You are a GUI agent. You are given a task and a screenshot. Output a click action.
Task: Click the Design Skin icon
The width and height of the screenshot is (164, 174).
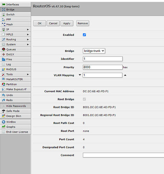[x=3, y=116]
